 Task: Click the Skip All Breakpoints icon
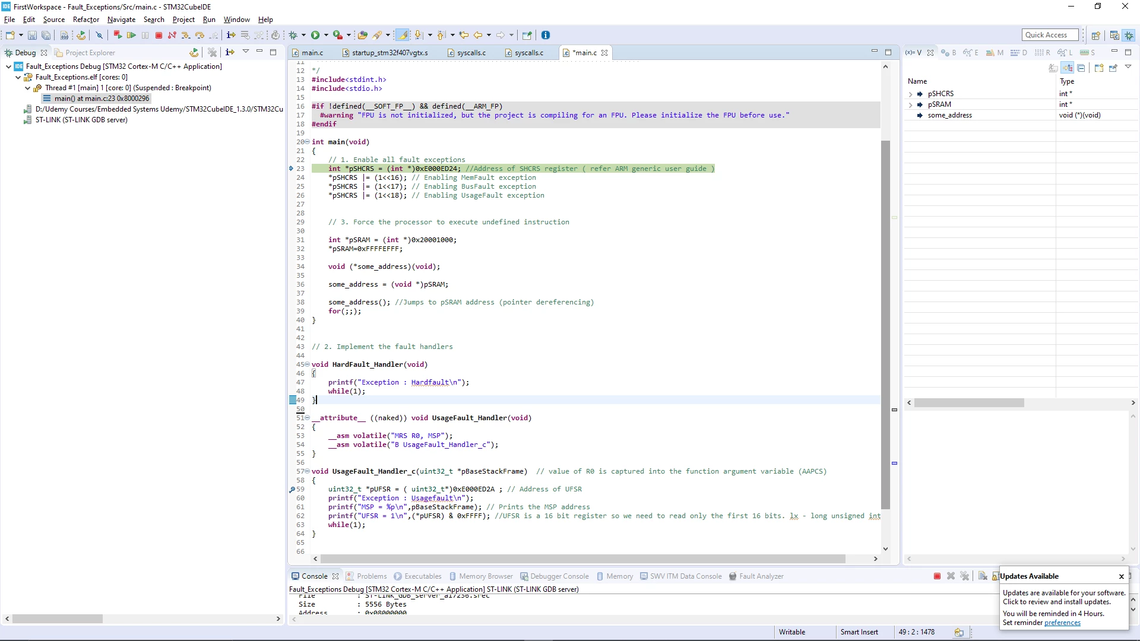99,36
